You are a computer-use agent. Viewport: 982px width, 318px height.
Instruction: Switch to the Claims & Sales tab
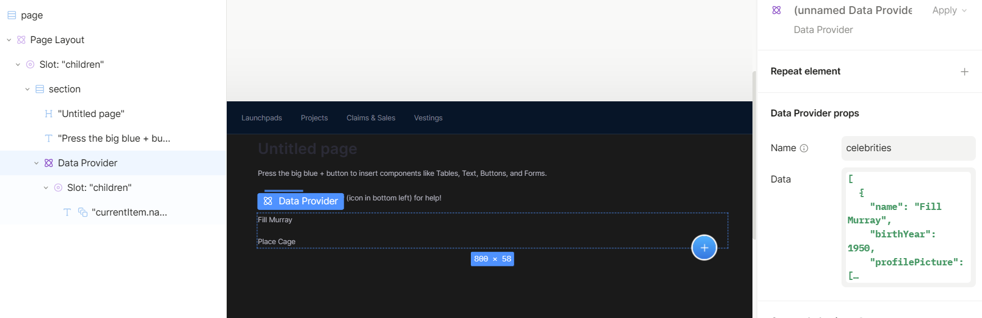click(371, 118)
